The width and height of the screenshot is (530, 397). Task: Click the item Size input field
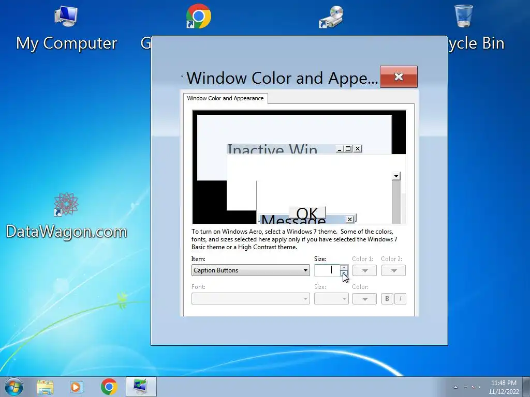pyautogui.click(x=327, y=270)
